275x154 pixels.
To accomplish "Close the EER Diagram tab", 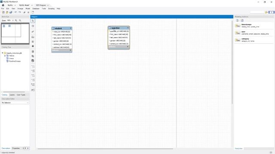I will (x=48, y=5).
